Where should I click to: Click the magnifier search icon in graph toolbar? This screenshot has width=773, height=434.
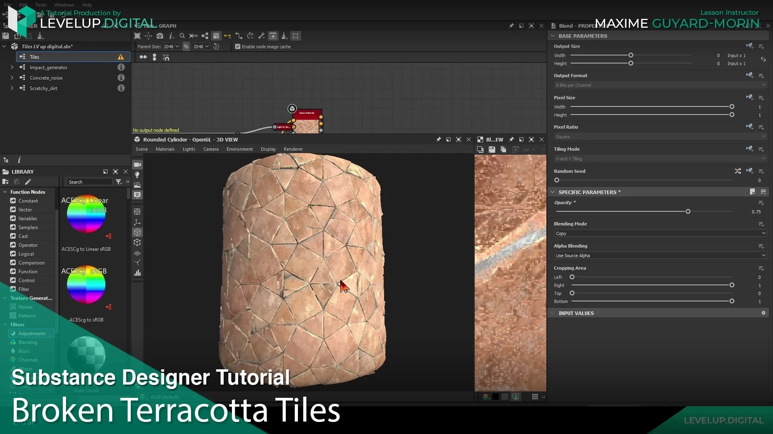click(x=182, y=36)
